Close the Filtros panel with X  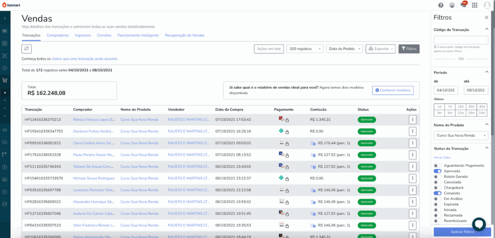[x=486, y=17]
